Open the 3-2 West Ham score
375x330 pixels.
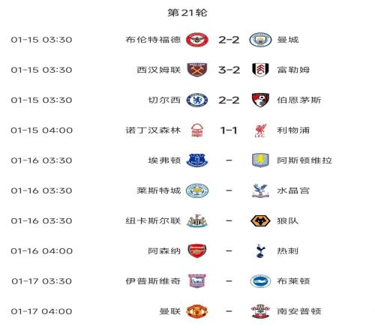click(x=229, y=70)
